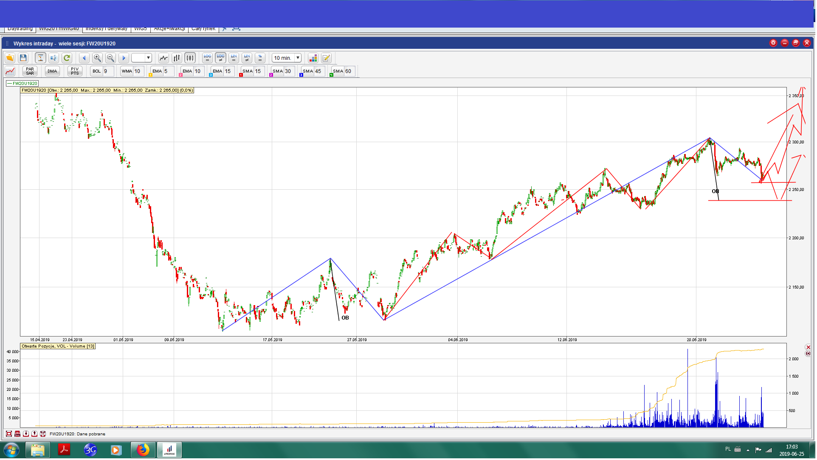Enable the DMA indicator button
Screen dimensions: 817x460
[x=52, y=71]
